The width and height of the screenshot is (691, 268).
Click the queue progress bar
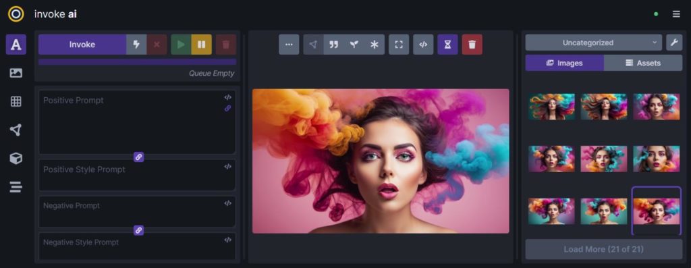137,62
